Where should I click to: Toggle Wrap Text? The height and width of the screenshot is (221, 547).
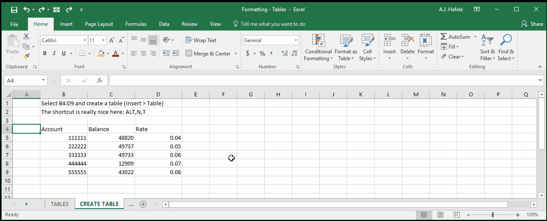coord(201,40)
